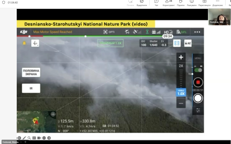Open camera settings sliders icon
Screen dimensions: 231x144
click(198, 110)
